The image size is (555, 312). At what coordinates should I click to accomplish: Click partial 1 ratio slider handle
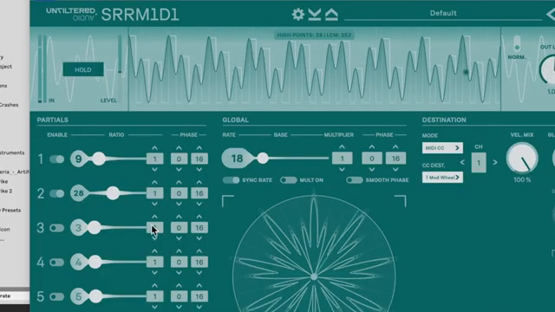point(99,159)
